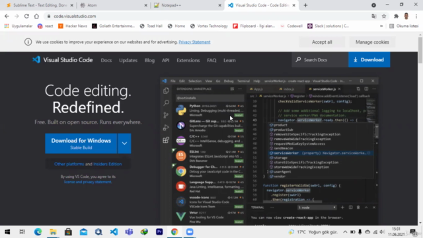Image resolution: width=423 pixels, height=238 pixels.
Task: Bookmark this page with star icon
Action: tap(384, 16)
